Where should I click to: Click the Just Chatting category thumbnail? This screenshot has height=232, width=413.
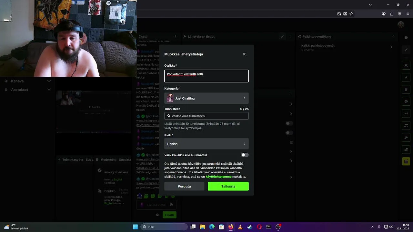click(170, 98)
